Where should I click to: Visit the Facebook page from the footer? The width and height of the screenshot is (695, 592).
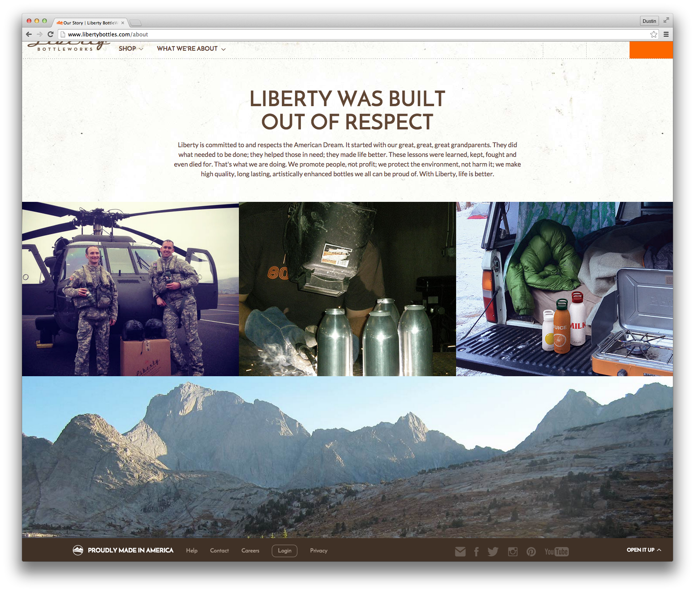[476, 551]
